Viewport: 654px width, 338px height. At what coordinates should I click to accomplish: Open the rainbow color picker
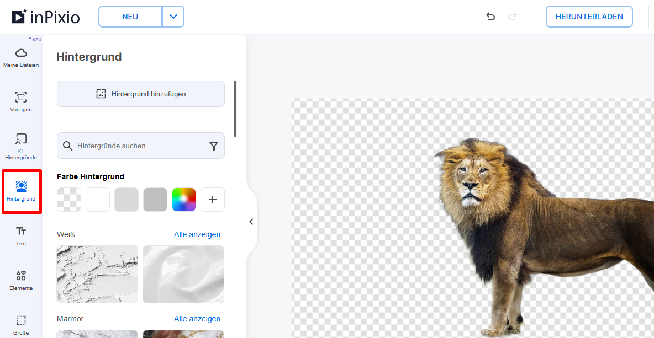[x=184, y=200]
